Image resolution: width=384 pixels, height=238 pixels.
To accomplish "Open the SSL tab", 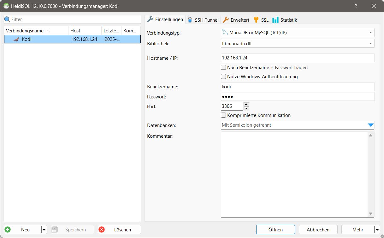I will click(x=261, y=20).
